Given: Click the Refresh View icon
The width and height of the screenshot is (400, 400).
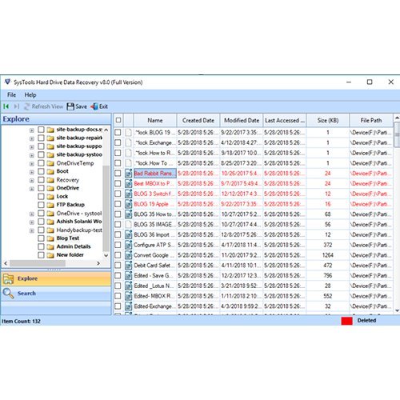Looking at the screenshot, I should pos(27,106).
